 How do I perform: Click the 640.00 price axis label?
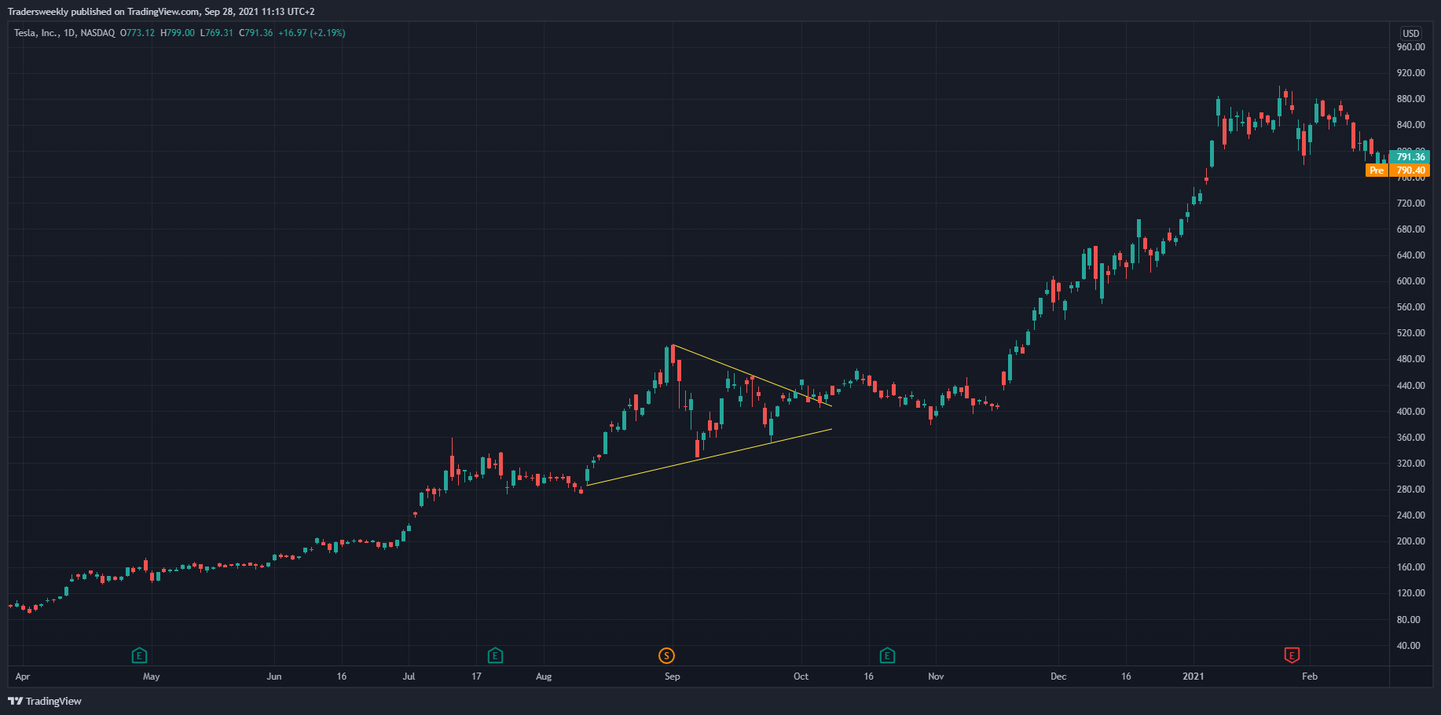(1410, 255)
